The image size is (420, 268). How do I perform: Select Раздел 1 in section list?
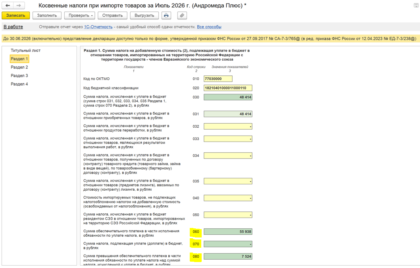[19, 59]
